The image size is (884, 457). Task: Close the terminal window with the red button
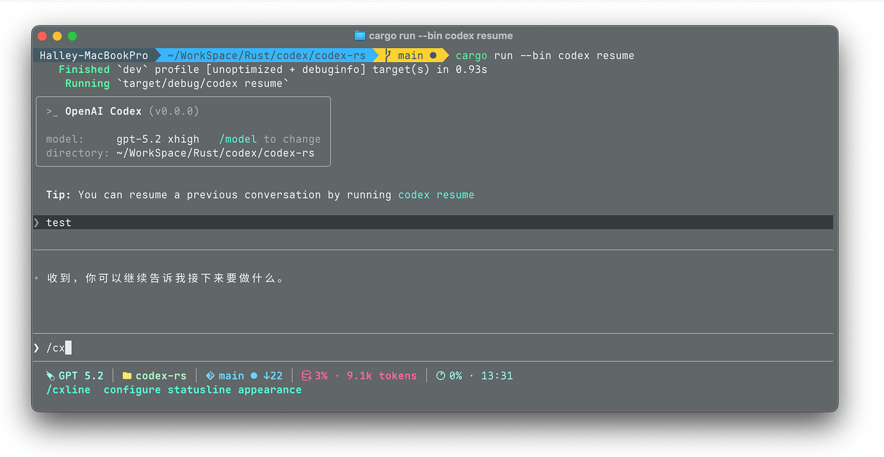pos(43,36)
